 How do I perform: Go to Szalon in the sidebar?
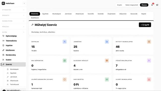(x=13, y=60)
